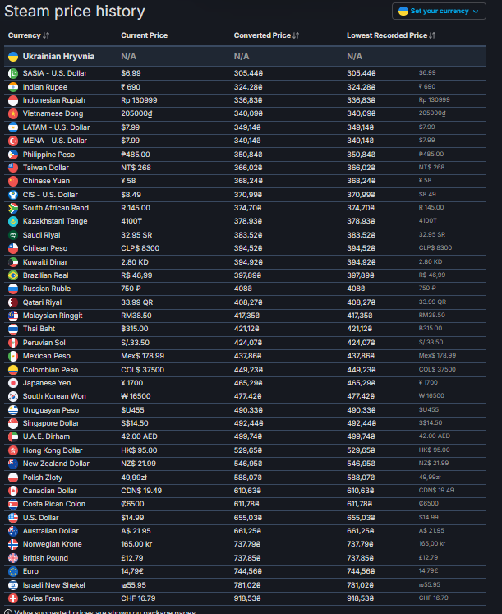
Task: Click the Russian Ruble currency name
Action: [x=47, y=289]
